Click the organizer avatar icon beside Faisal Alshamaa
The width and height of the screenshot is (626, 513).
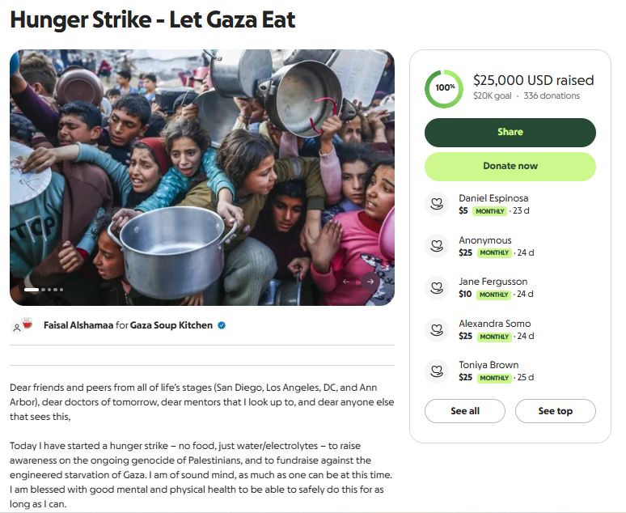(22, 325)
